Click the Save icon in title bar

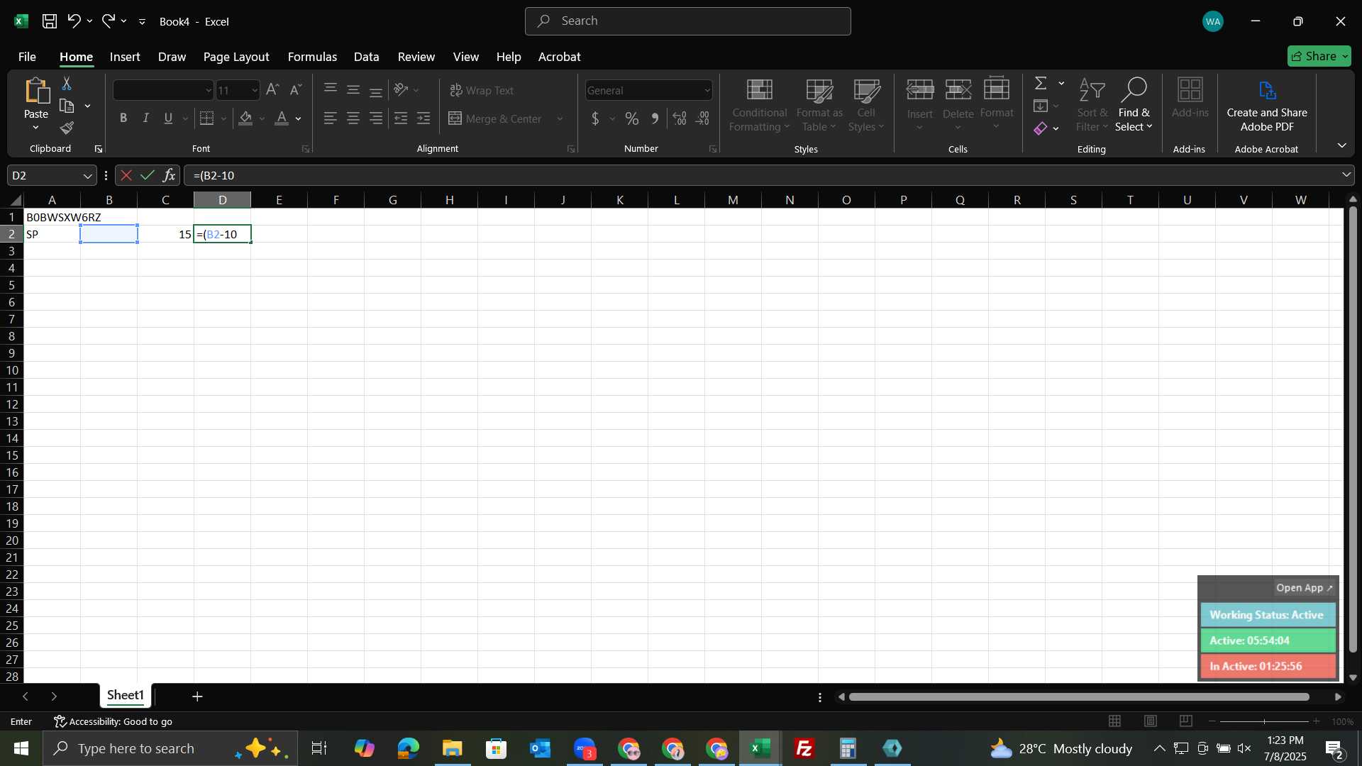point(50,21)
